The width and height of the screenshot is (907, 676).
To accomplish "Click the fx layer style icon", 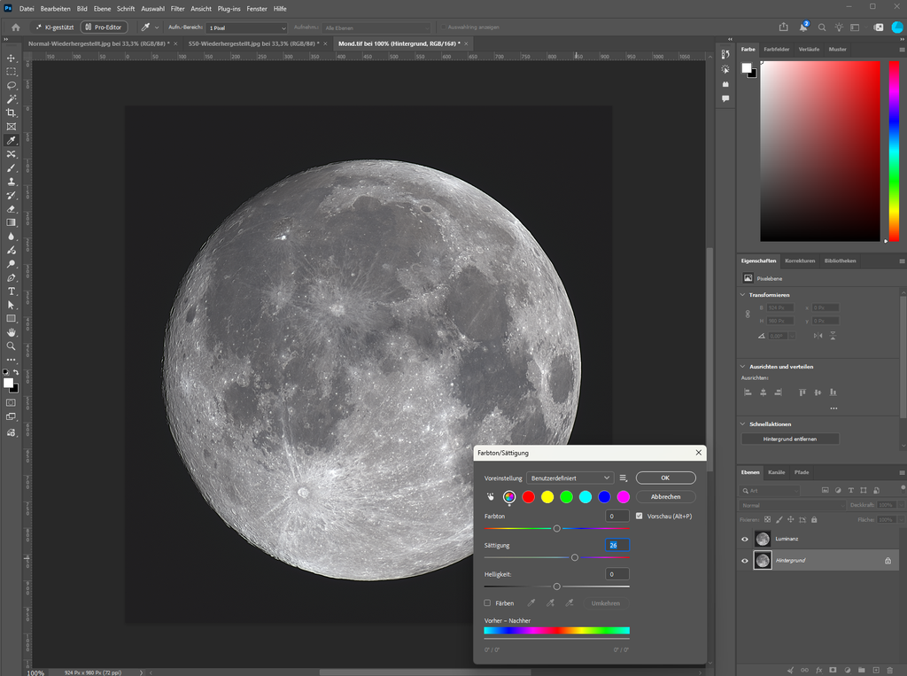I will [819, 670].
